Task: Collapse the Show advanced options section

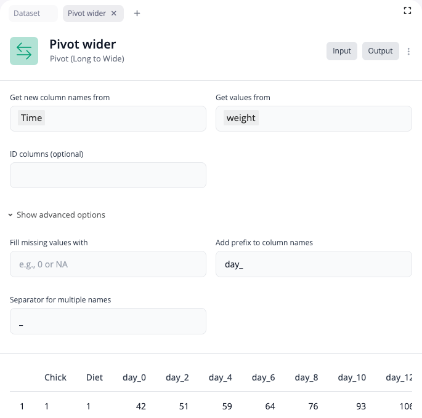Action: click(57, 215)
